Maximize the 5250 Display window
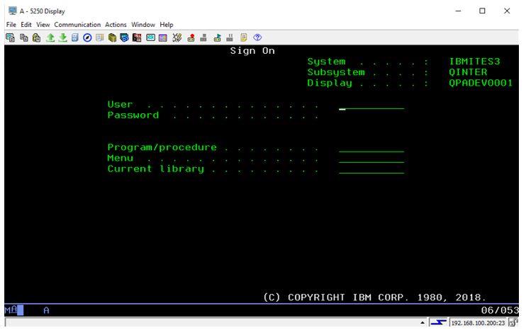The height and width of the screenshot is (335, 526). click(482, 11)
